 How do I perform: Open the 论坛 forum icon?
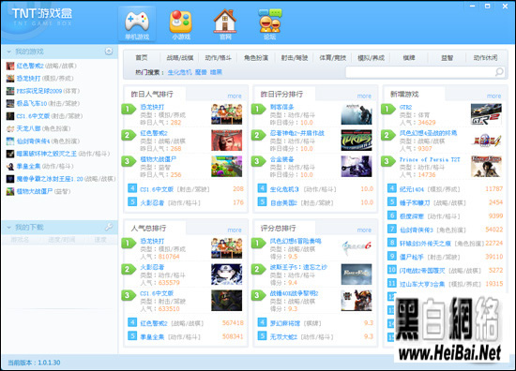269,24
